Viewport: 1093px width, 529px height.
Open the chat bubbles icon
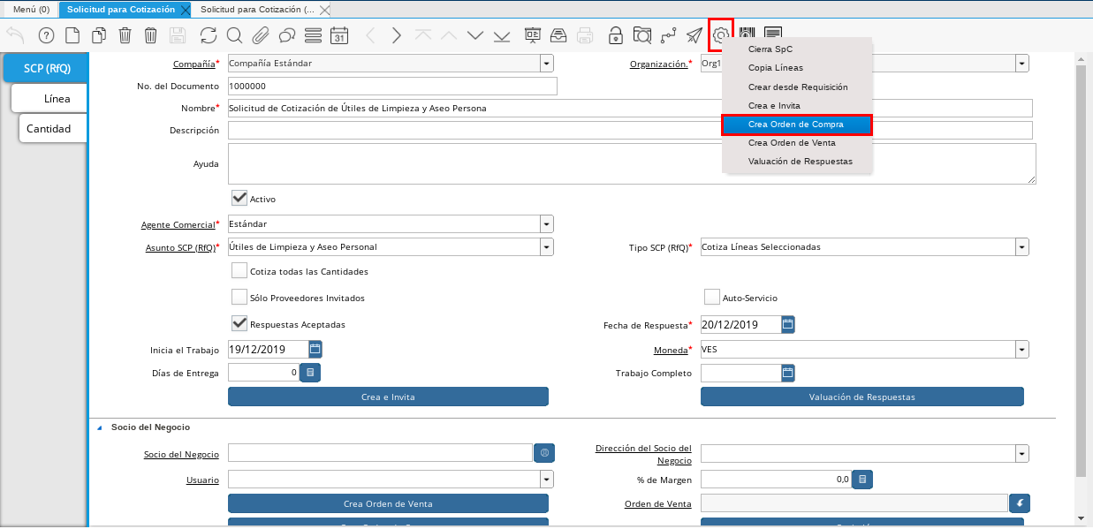(x=286, y=35)
